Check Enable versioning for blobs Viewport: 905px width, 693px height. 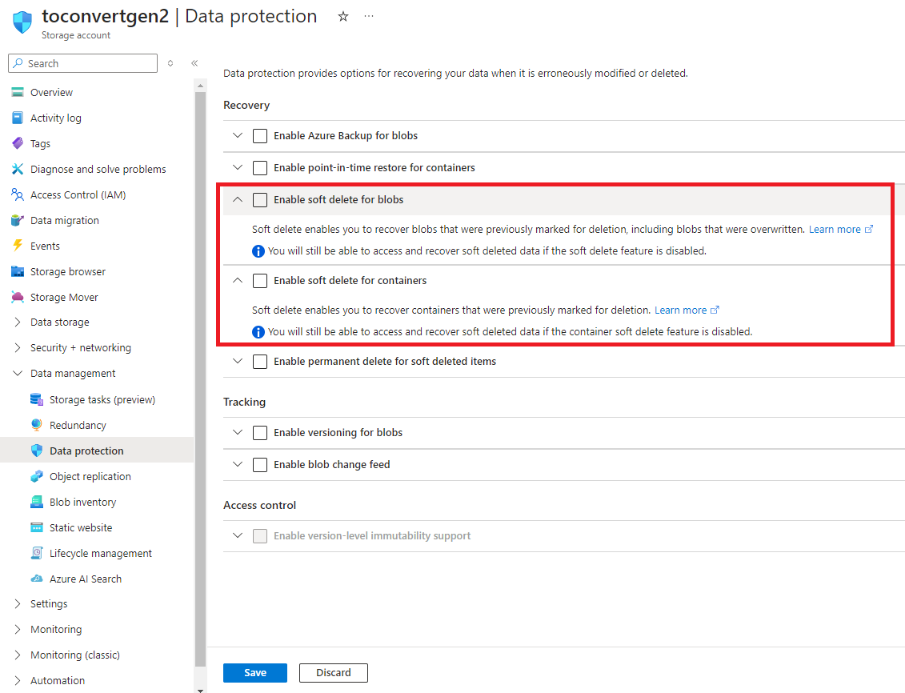pyautogui.click(x=260, y=433)
